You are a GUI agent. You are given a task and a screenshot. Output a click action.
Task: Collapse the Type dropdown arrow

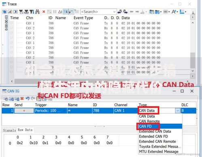point(178,111)
